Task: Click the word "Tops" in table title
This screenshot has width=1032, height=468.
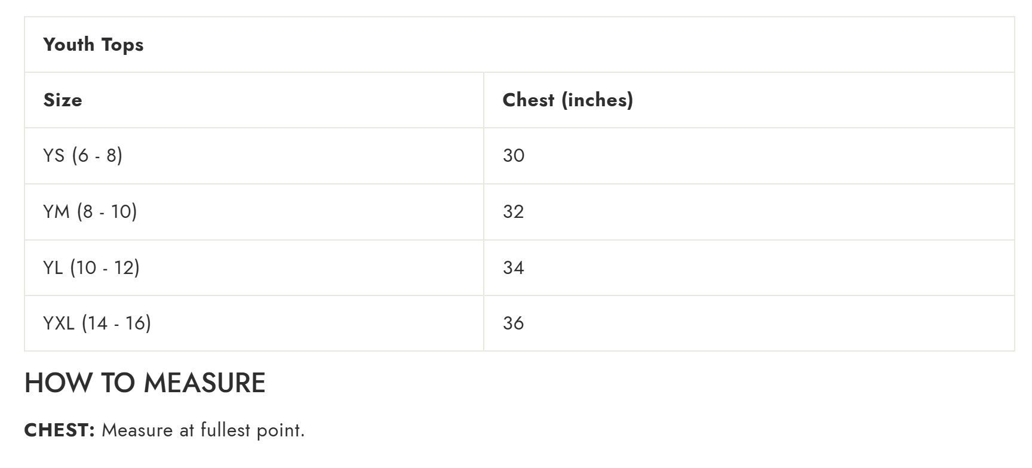Action: [122, 45]
